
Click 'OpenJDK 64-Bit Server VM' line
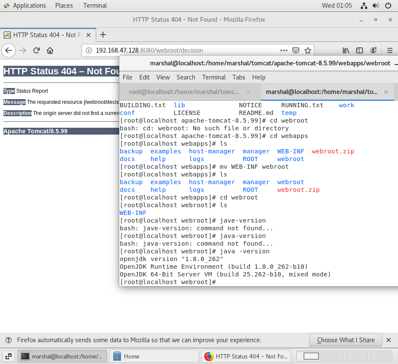(225, 274)
